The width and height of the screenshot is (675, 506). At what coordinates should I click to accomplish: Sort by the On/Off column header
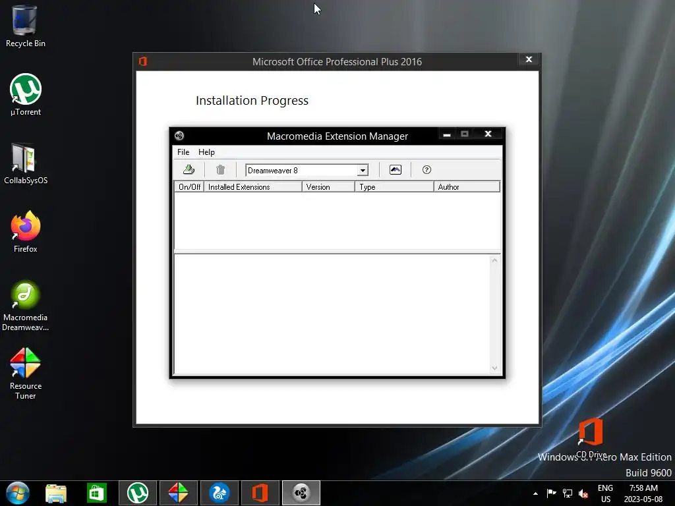pyautogui.click(x=189, y=186)
